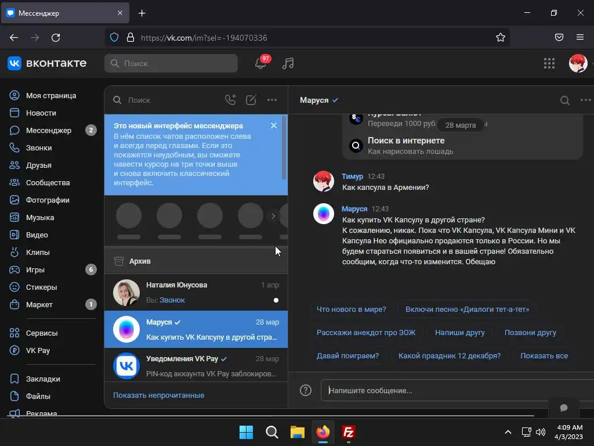The height and width of the screenshot is (446, 594).
Task: Open Маруся chat actions three-dots menu
Action: [586, 100]
